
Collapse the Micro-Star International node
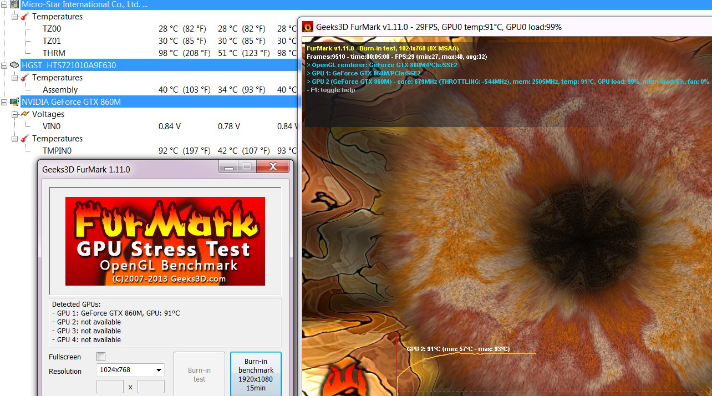[4, 4]
